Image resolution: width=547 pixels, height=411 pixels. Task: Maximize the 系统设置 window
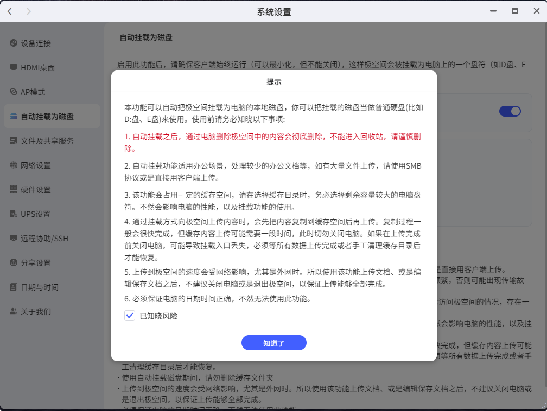click(515, 11)
